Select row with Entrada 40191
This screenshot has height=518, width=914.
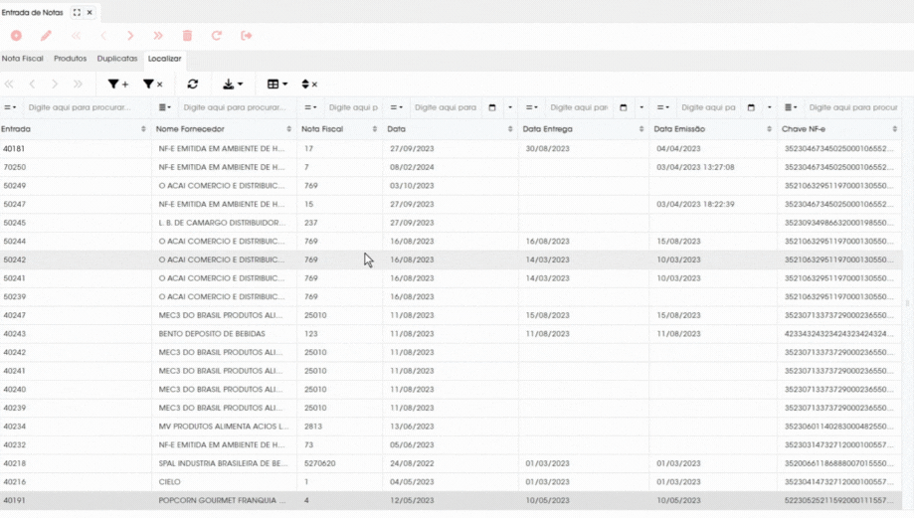pyautogui.click(x=452, y=500)
